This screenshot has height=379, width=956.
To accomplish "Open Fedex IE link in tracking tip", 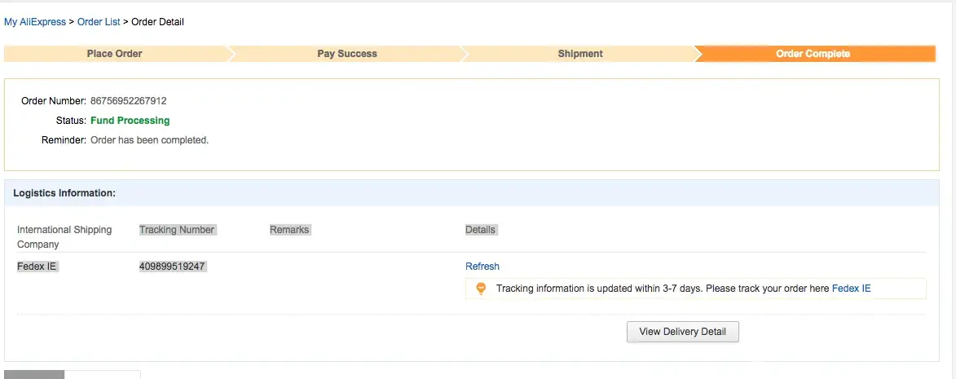I will pos(851,289).
